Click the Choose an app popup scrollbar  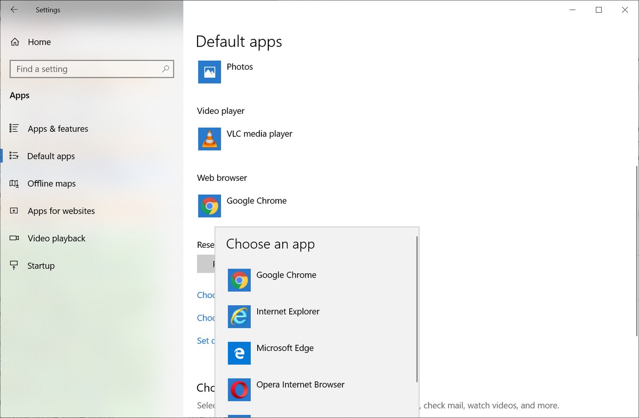417,310
